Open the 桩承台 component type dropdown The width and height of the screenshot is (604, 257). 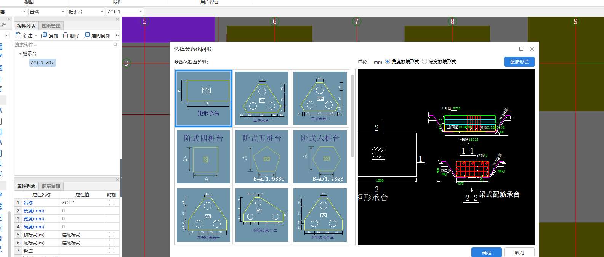click(86, 12)
